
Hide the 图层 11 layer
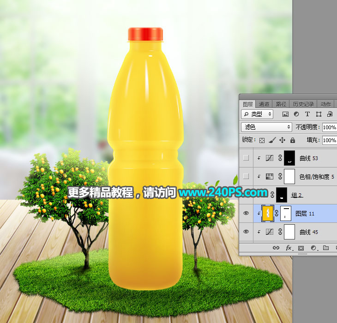pos(246,213)
